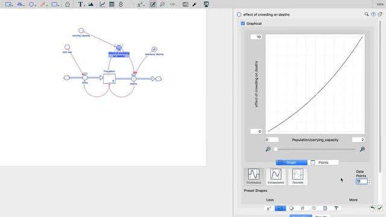Image resolution: width=386 pixels, height=217 pixels.
Task: Open help question mark in properties panel
Action: point(373,14)
